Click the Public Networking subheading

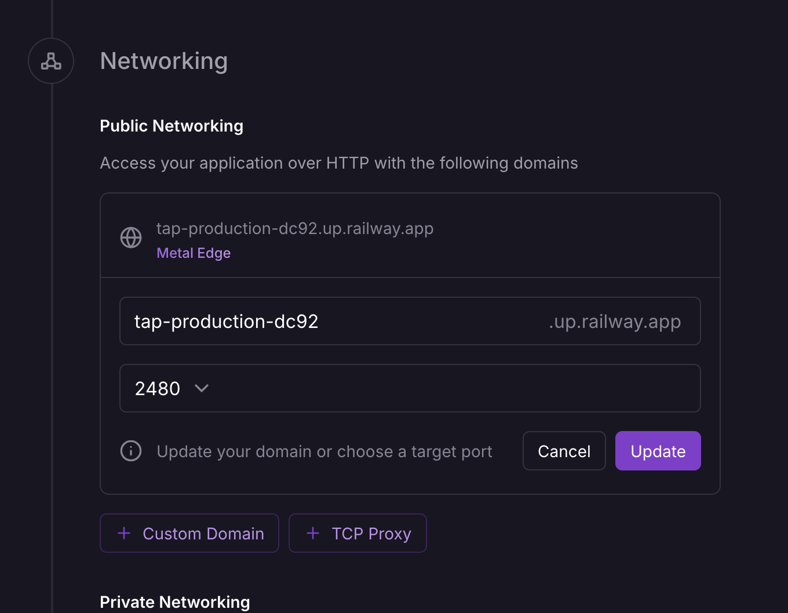click(x=172, y=126)
